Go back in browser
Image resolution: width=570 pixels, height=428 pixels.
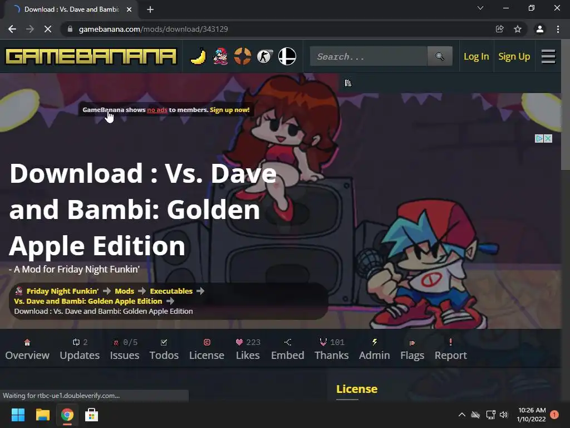[x=12, y=29]
